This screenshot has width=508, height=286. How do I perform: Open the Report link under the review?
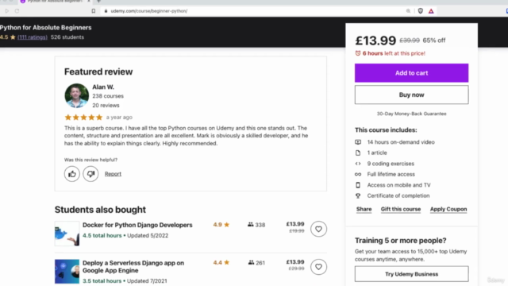113,174
